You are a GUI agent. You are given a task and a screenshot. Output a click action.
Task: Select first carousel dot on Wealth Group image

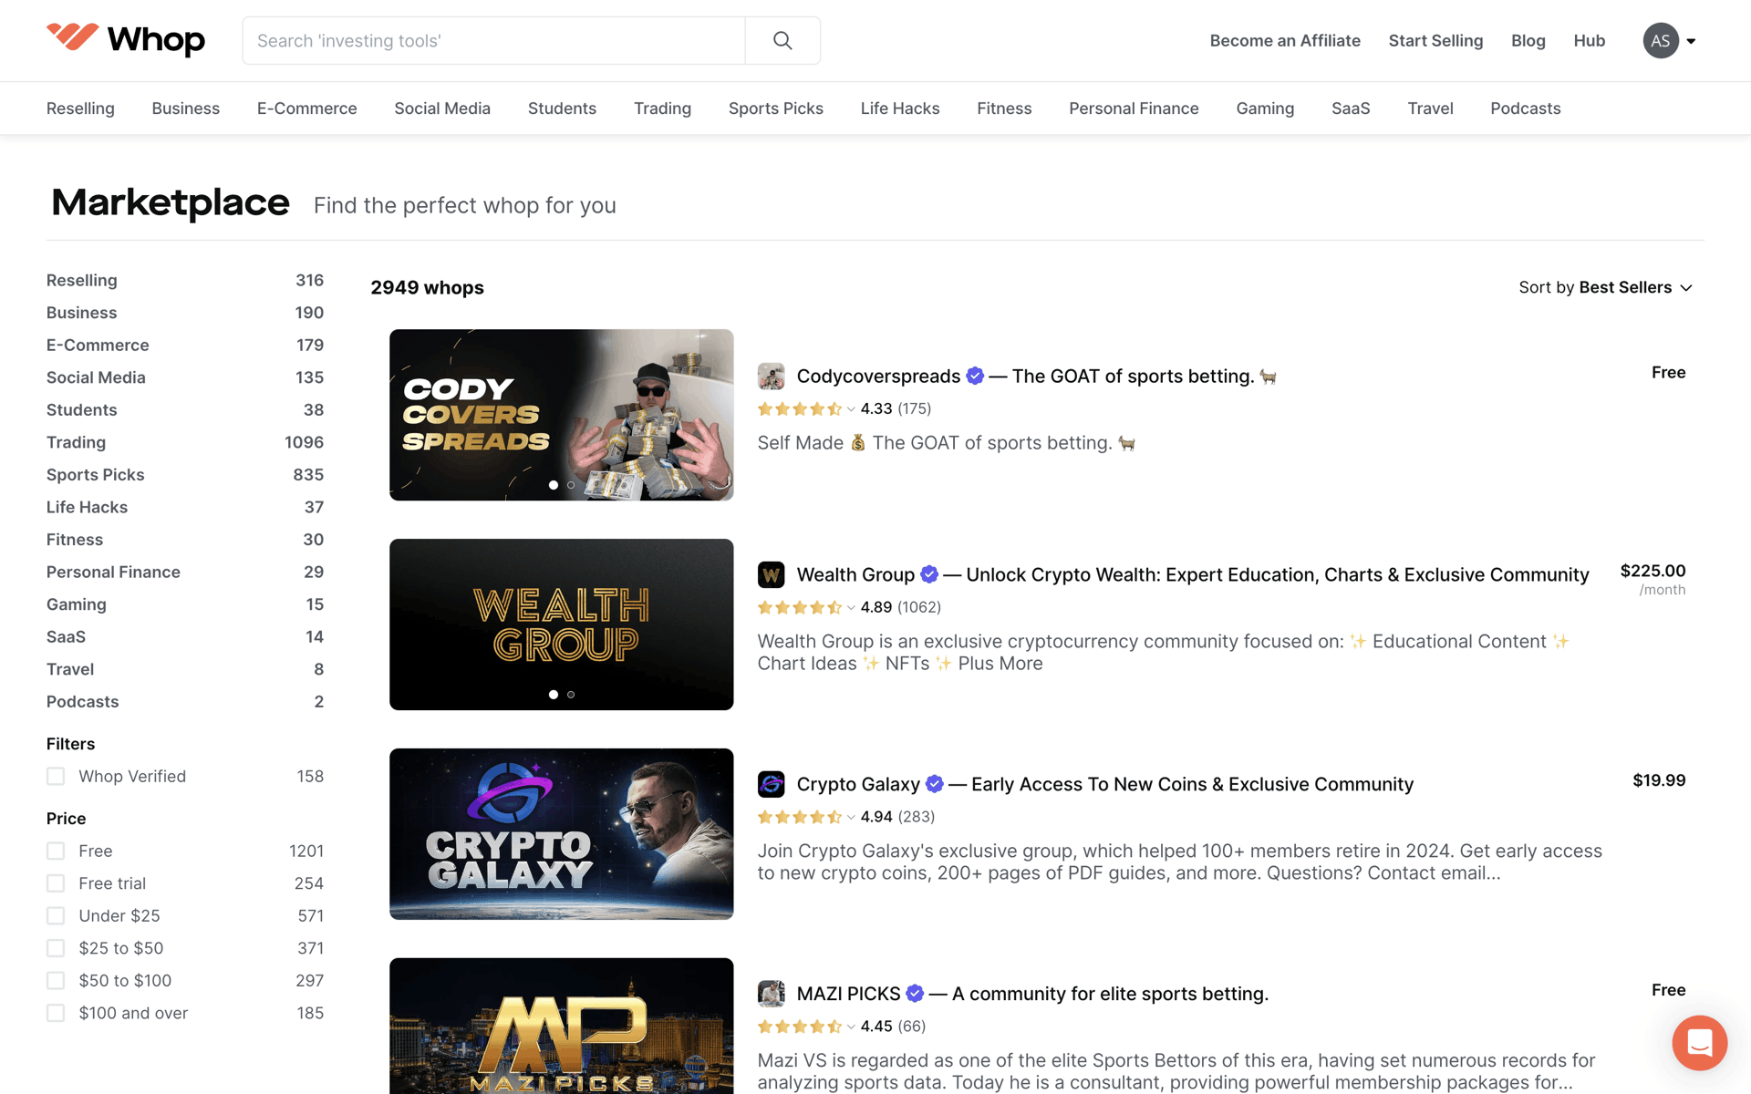[x=554, y=695]
